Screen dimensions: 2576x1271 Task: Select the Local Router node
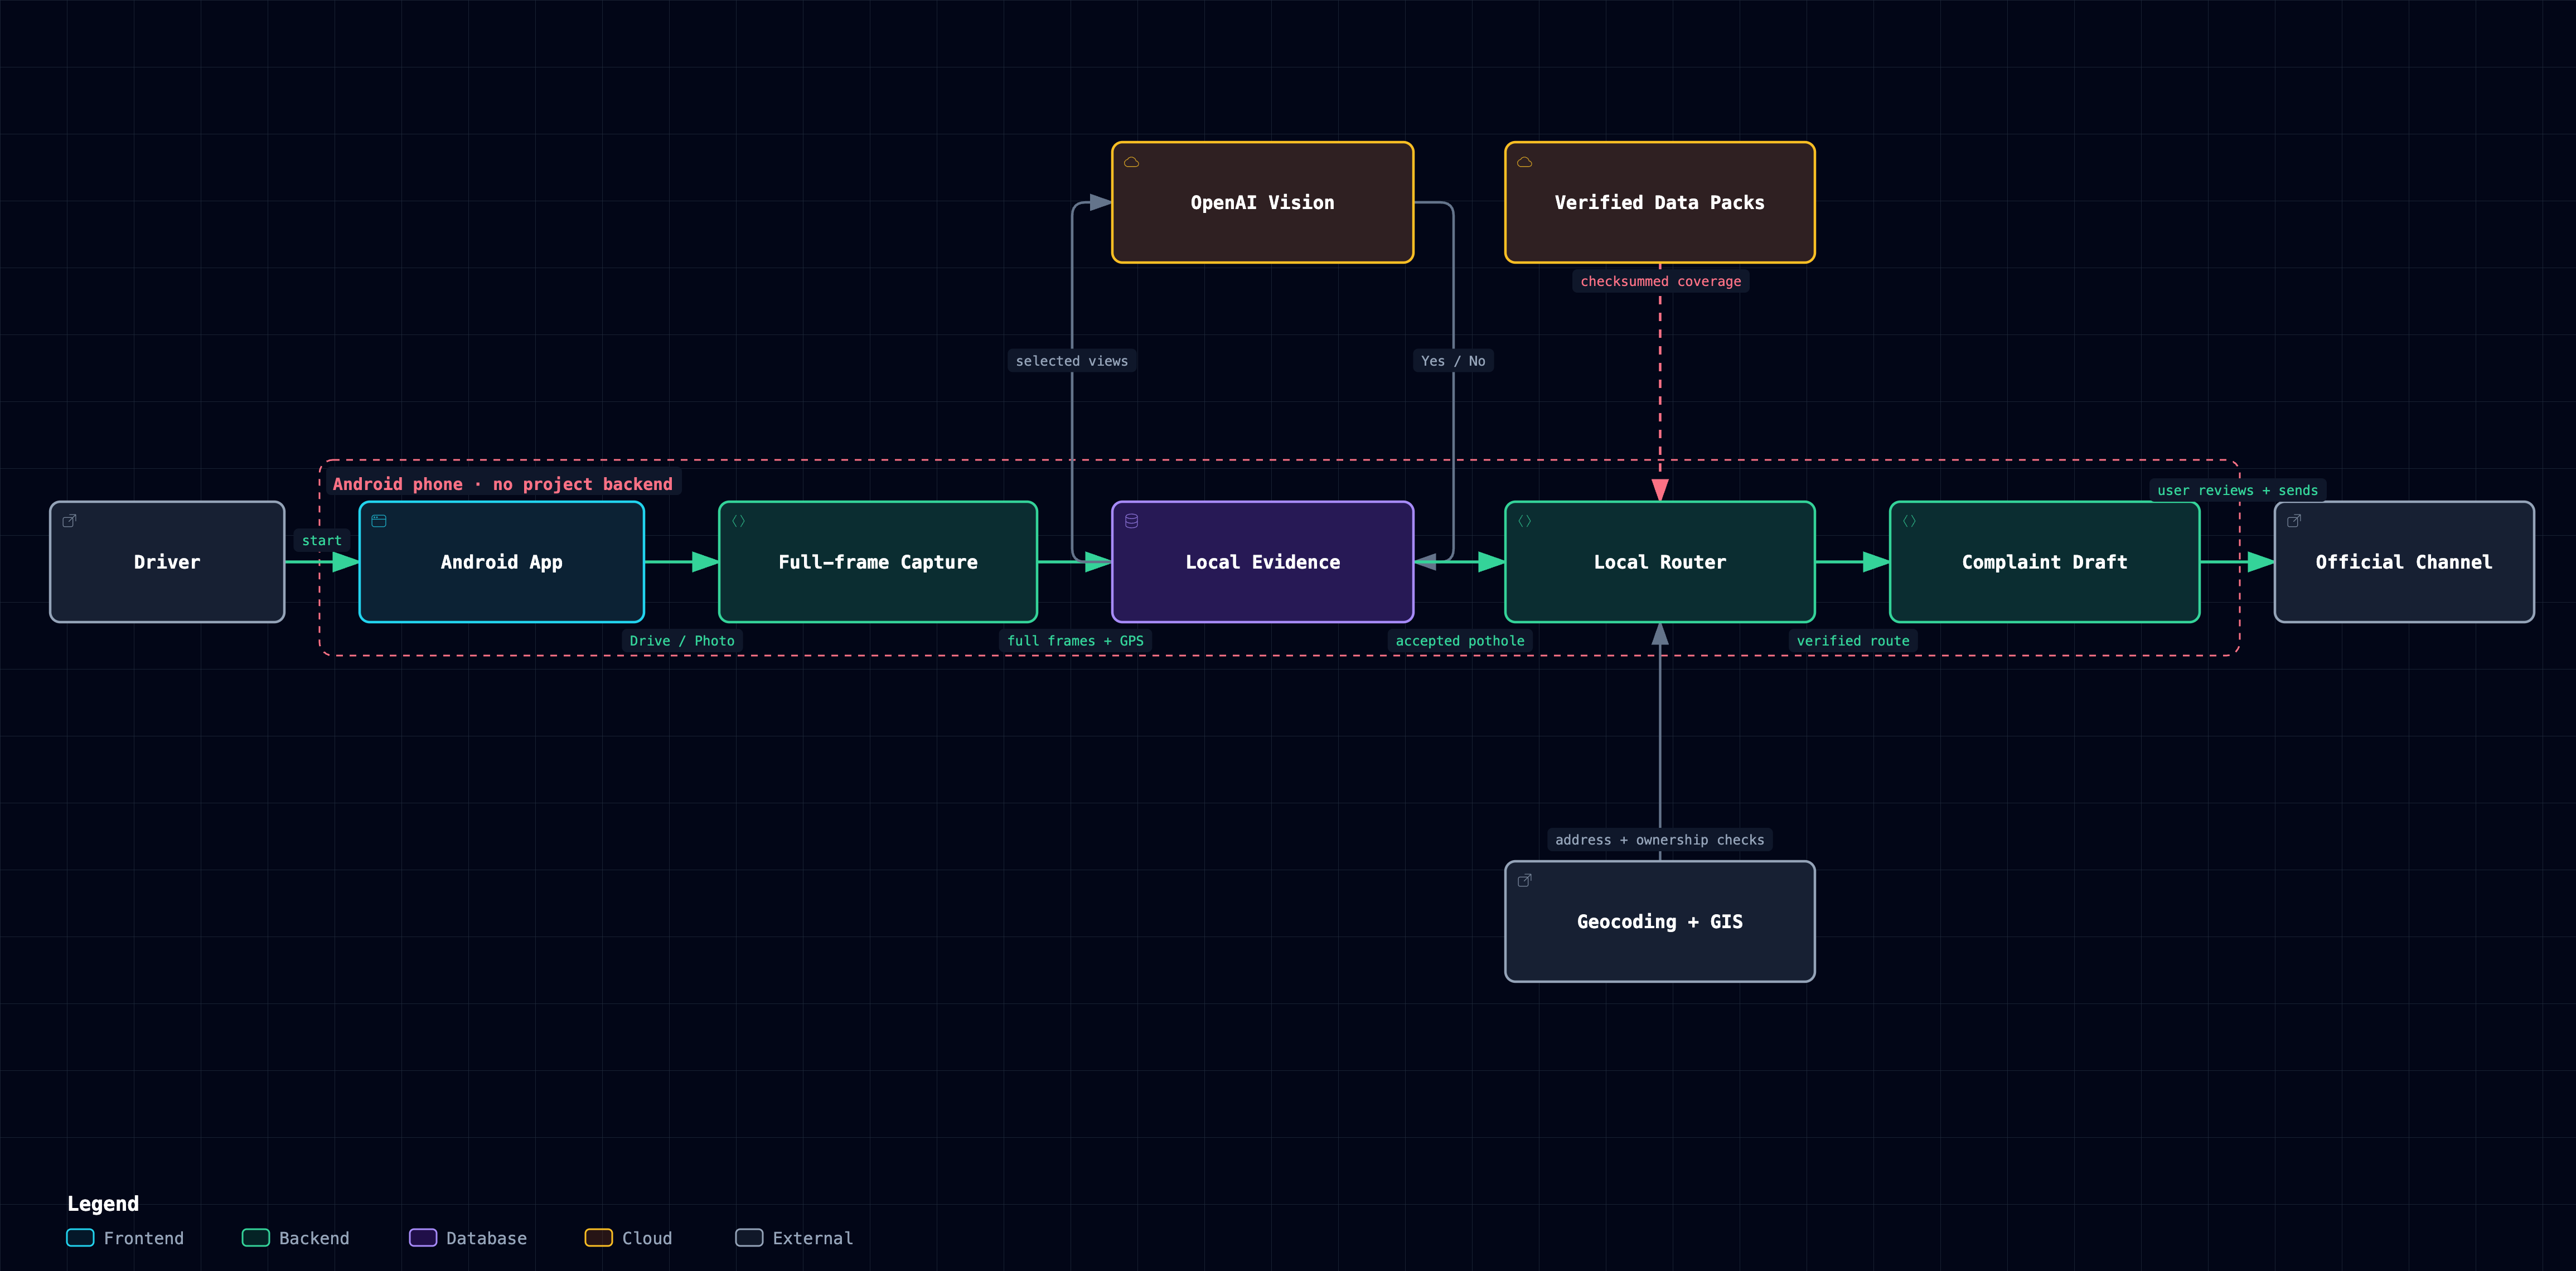click(x=1660, y=562)
